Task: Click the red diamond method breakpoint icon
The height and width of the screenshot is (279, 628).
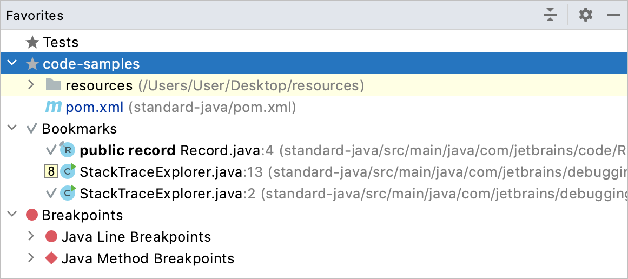Action: [51, 258]
